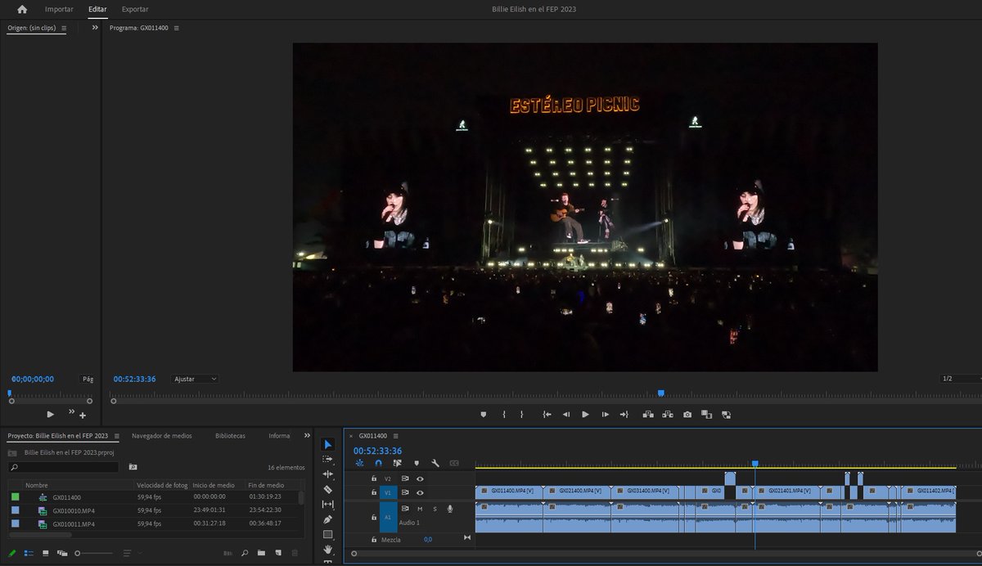Open the Origen panel menu
The image size is (982, 566).
tap(64, 28)
